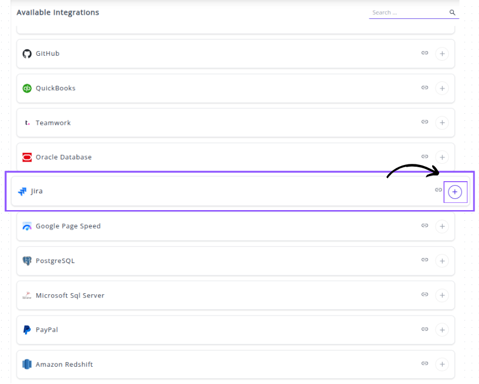The image size is (479, 384).
Task: Open the QuickBooks integration entry
Action: (56, 88)
